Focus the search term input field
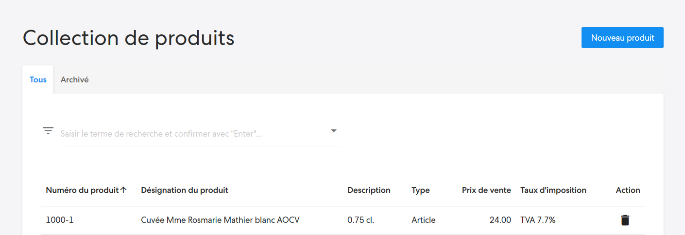This screenshot has height=235, width=685. [193, 133]
